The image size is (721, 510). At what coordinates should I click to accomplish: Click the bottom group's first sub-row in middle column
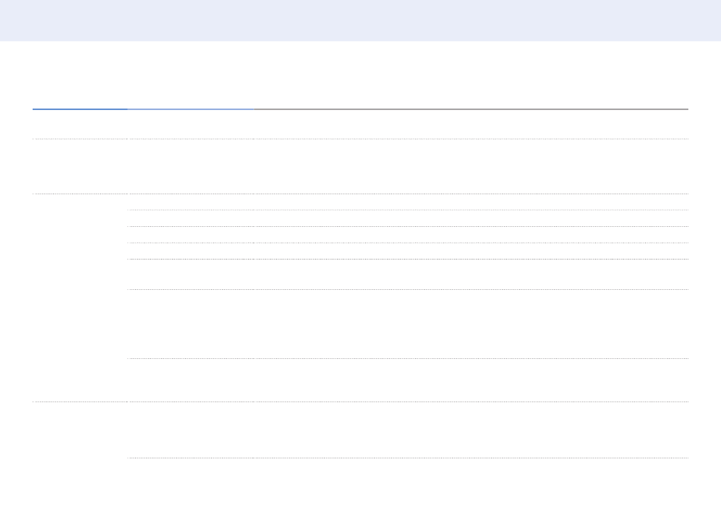click(190, 430)
